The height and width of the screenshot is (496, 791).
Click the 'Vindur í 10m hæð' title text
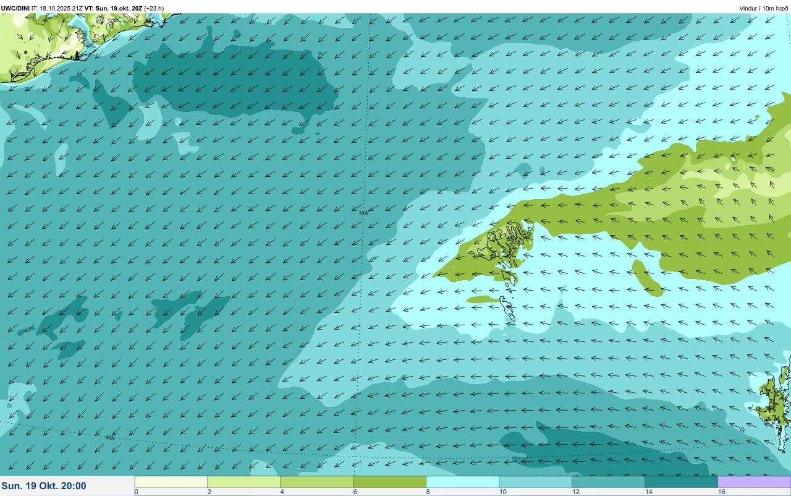pos(764,8)
